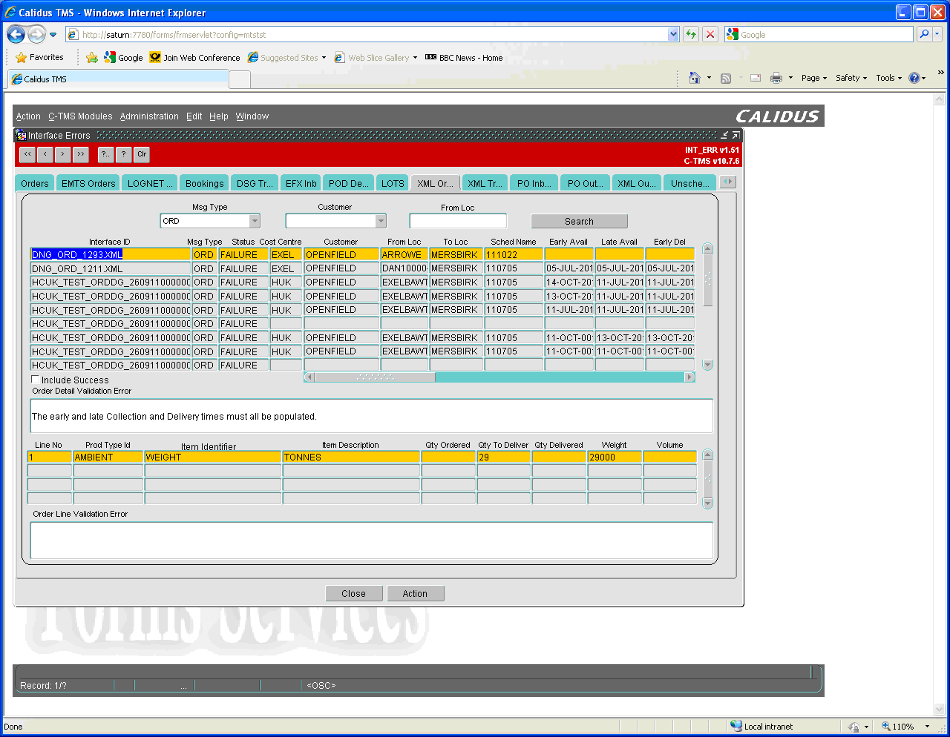Image resolution: width=950 pixels, height=737 pixels.
Task: Open the Tools menu dropdown
Action: [889, 78]
